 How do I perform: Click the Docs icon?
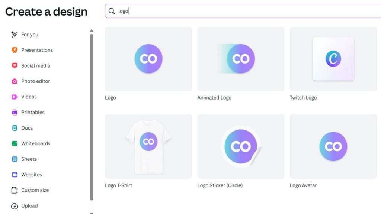(x=15, y=128)
